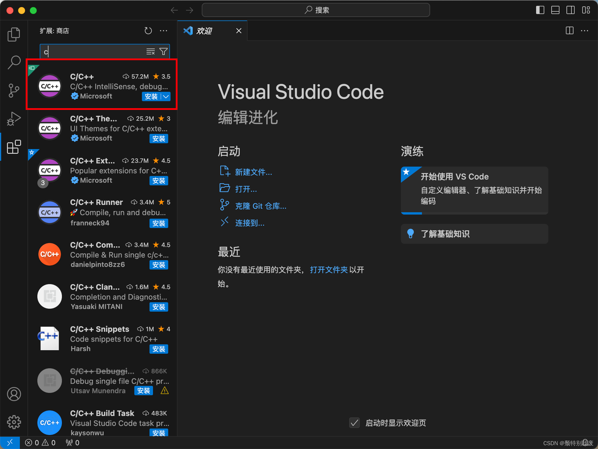The width and height of the screenshot is (598, 449).
Task: Click the 打开文件夹 link
Action: pyautogui.click(x=329, y=270)
